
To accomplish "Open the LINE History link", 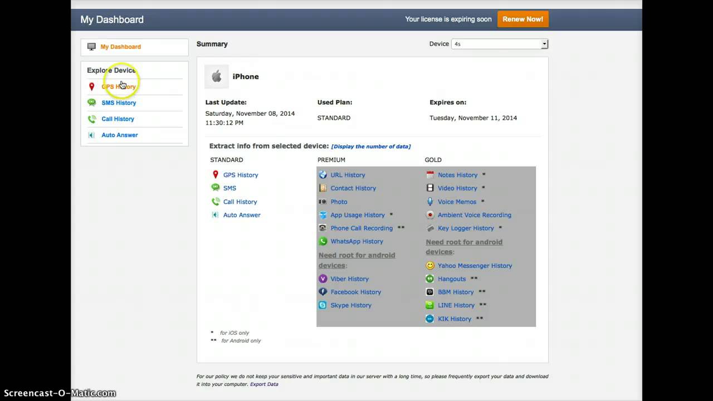I will click(456, 305).
